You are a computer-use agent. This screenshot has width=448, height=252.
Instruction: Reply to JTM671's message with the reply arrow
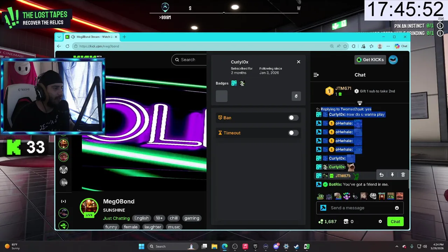click(381, 175)
